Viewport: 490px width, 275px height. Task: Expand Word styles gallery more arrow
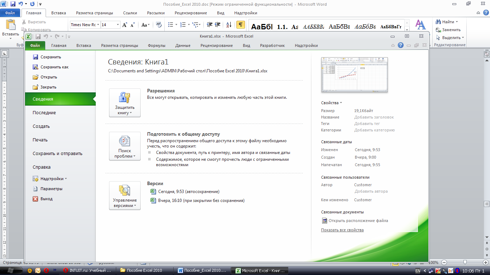407,30
